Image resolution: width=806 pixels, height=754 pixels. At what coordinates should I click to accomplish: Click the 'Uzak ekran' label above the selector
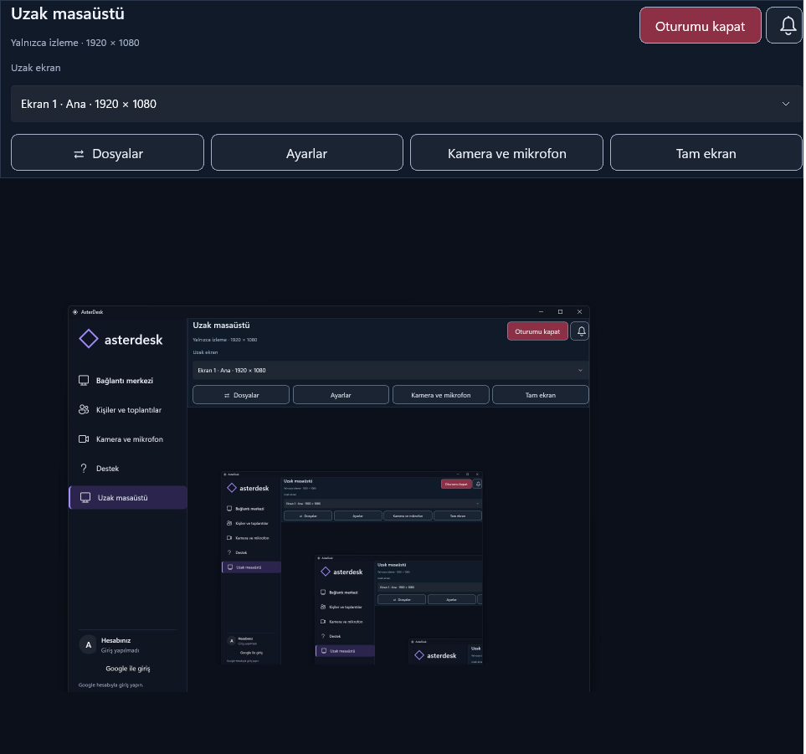[x=35, y=68]
